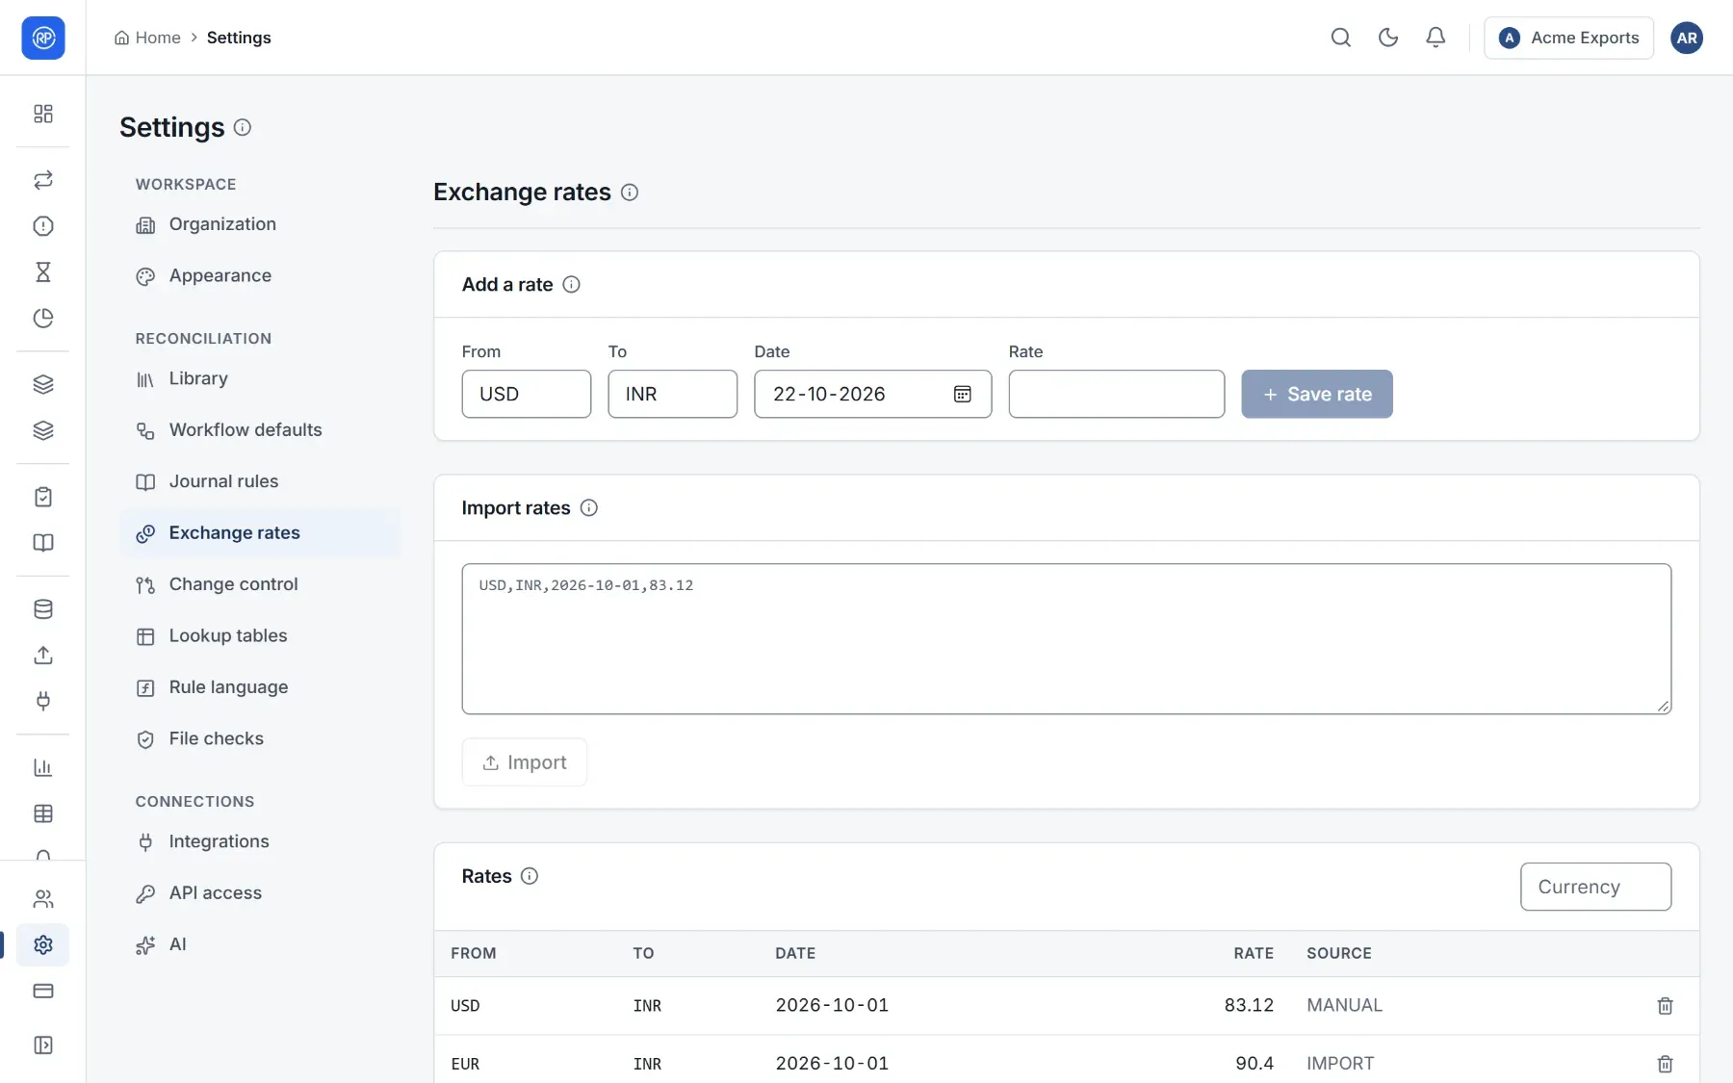Click the Import rates text area
The image size is (1733, 1083).
click(x=1067, y=639)
